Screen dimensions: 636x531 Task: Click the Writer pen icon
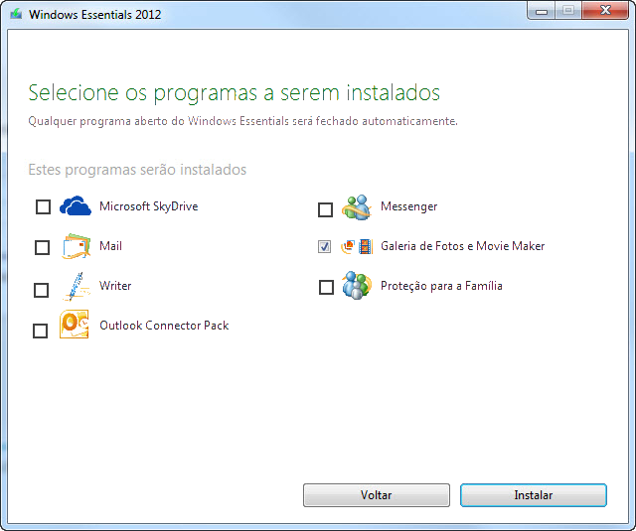76,287
